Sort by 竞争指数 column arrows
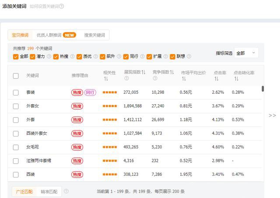The width and height of the screenshot is (280, 198). tap(172, 72)
